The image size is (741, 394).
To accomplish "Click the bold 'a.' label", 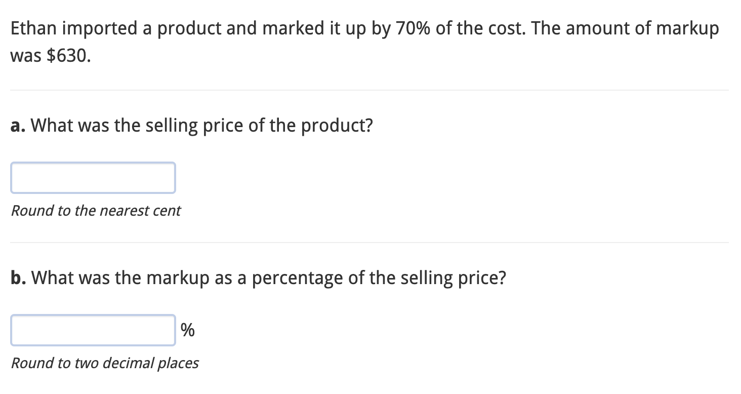I will tap(18, 125).
